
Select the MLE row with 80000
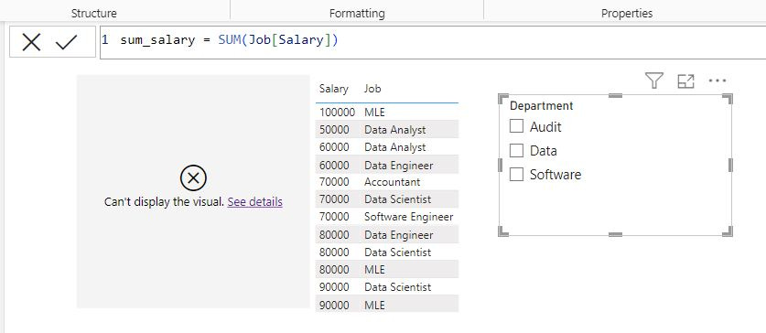tap(387, 270)
